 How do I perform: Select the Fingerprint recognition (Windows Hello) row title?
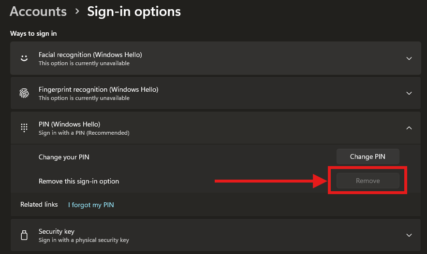[x=98, y=89]
